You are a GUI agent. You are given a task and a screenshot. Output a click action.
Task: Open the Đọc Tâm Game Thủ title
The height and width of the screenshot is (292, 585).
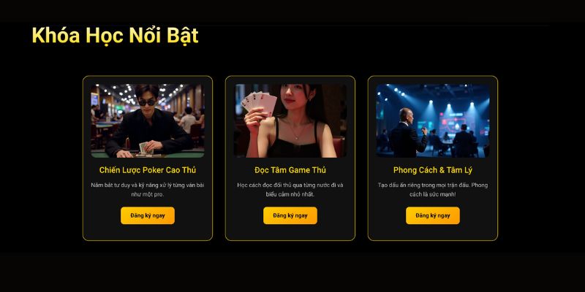290,170
